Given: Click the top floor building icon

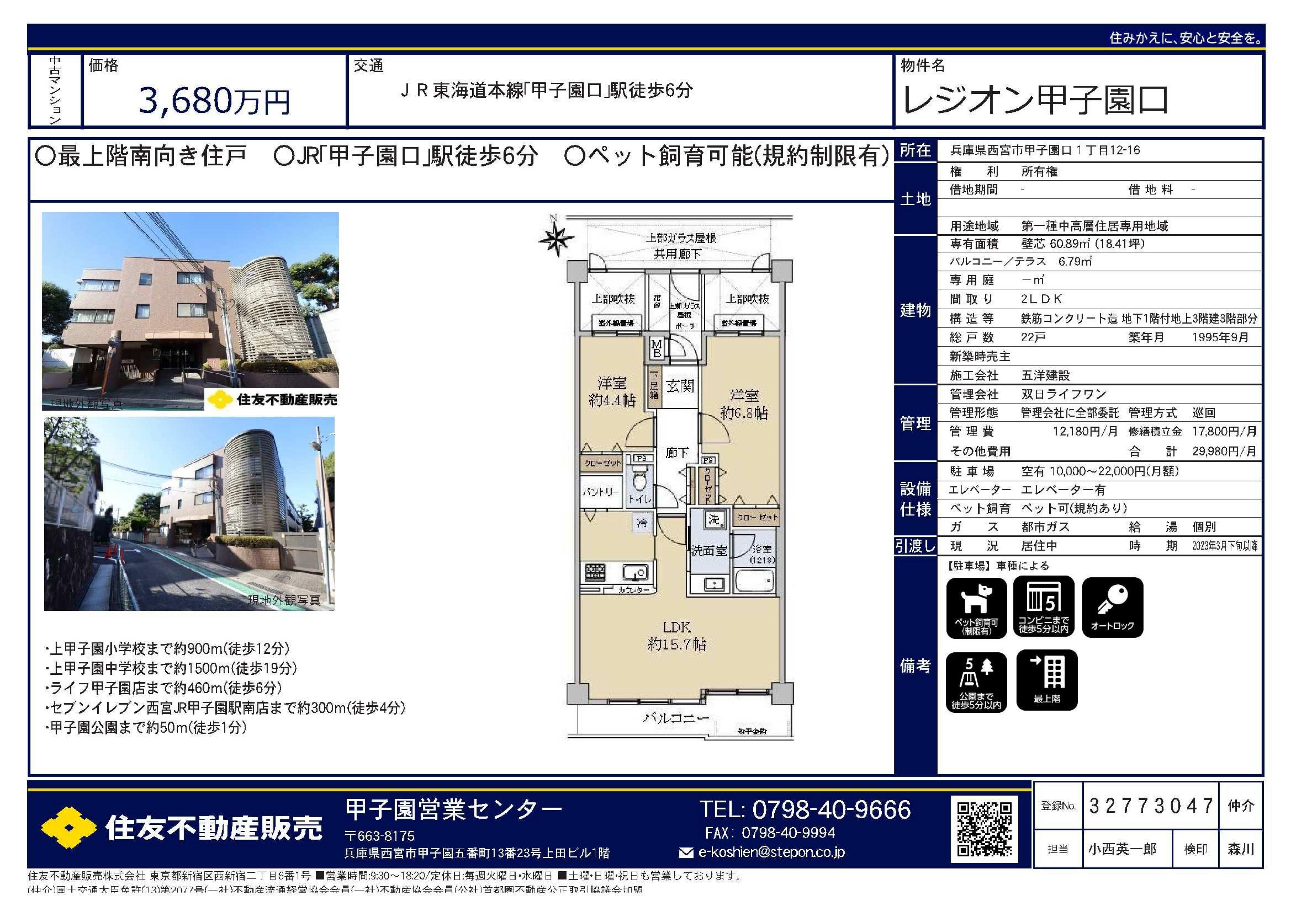Looking at the screenshot, I should [1046, 680].
